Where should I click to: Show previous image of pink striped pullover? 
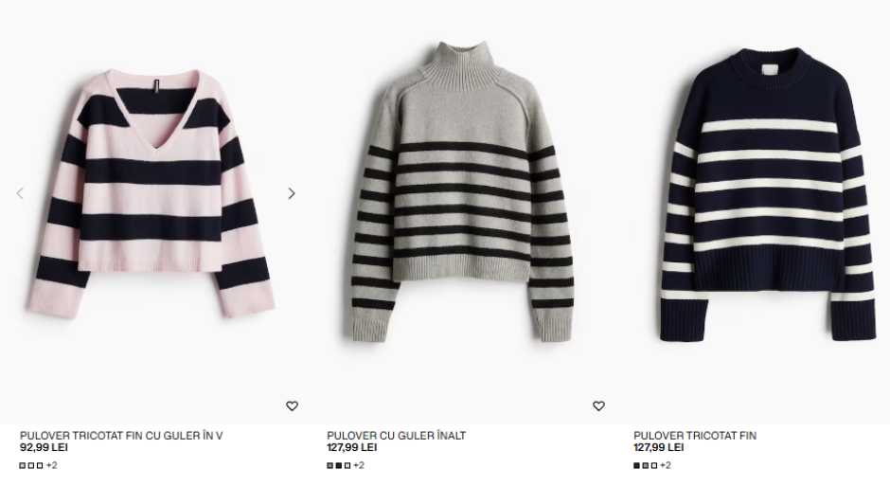(x=20, y=193)
